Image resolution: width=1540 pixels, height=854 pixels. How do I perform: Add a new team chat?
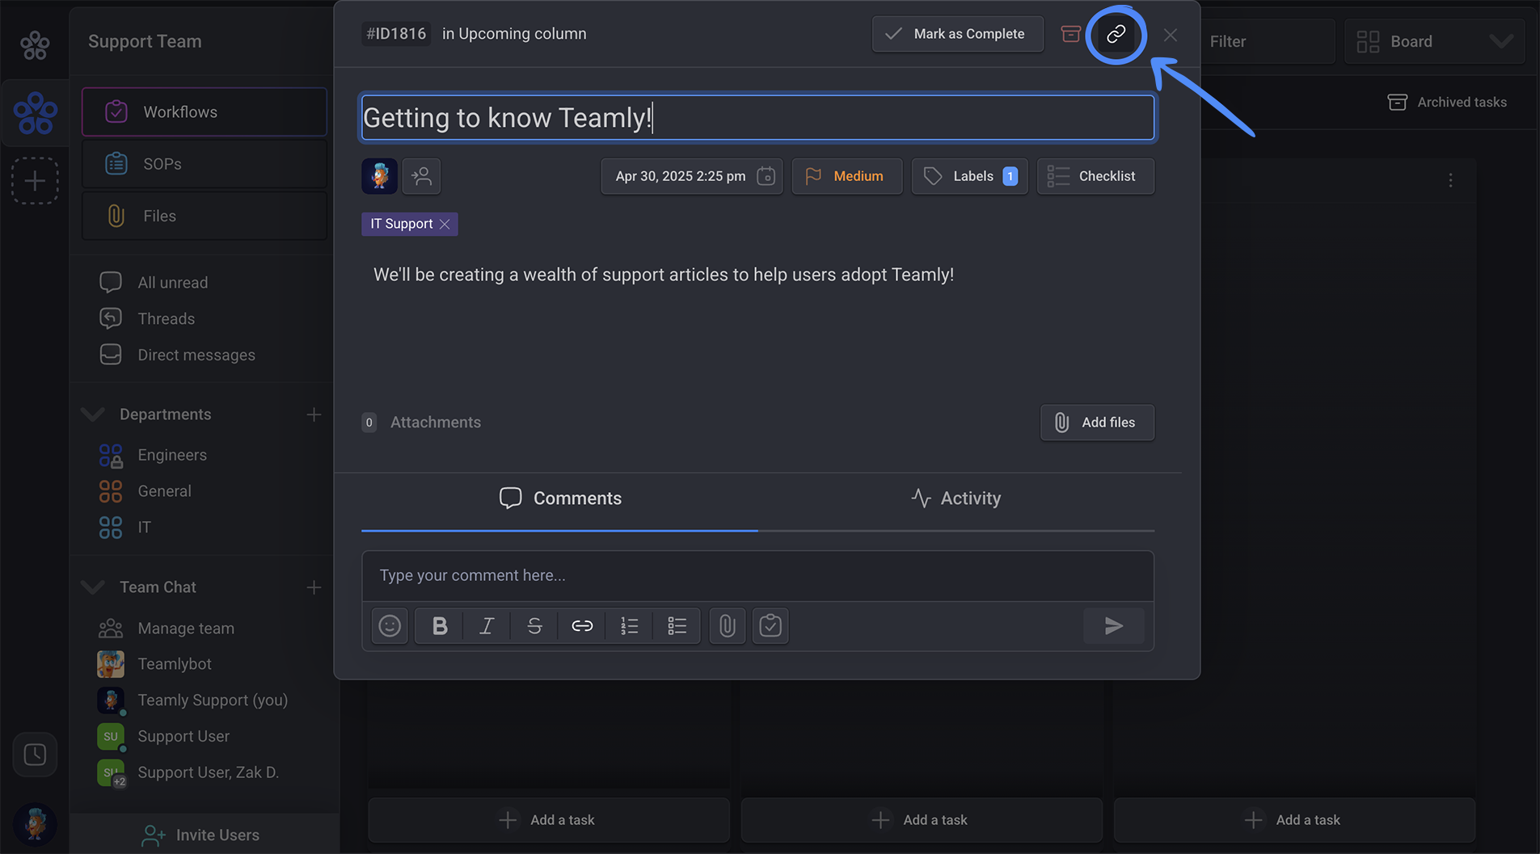[x=314, y=587]
